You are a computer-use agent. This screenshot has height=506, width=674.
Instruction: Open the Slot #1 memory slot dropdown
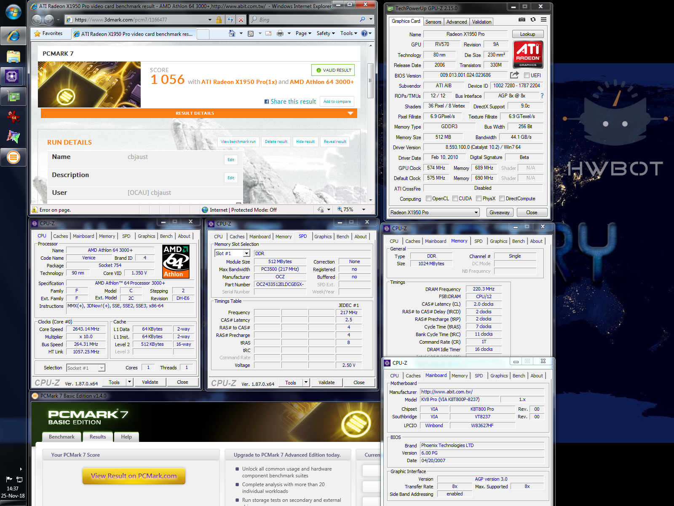[x=233, y=253]
